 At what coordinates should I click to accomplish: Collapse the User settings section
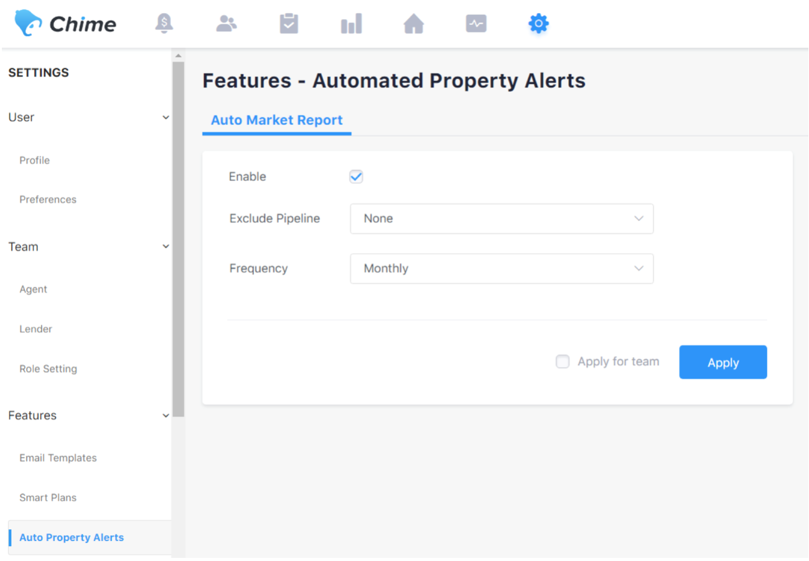[166, 118]
